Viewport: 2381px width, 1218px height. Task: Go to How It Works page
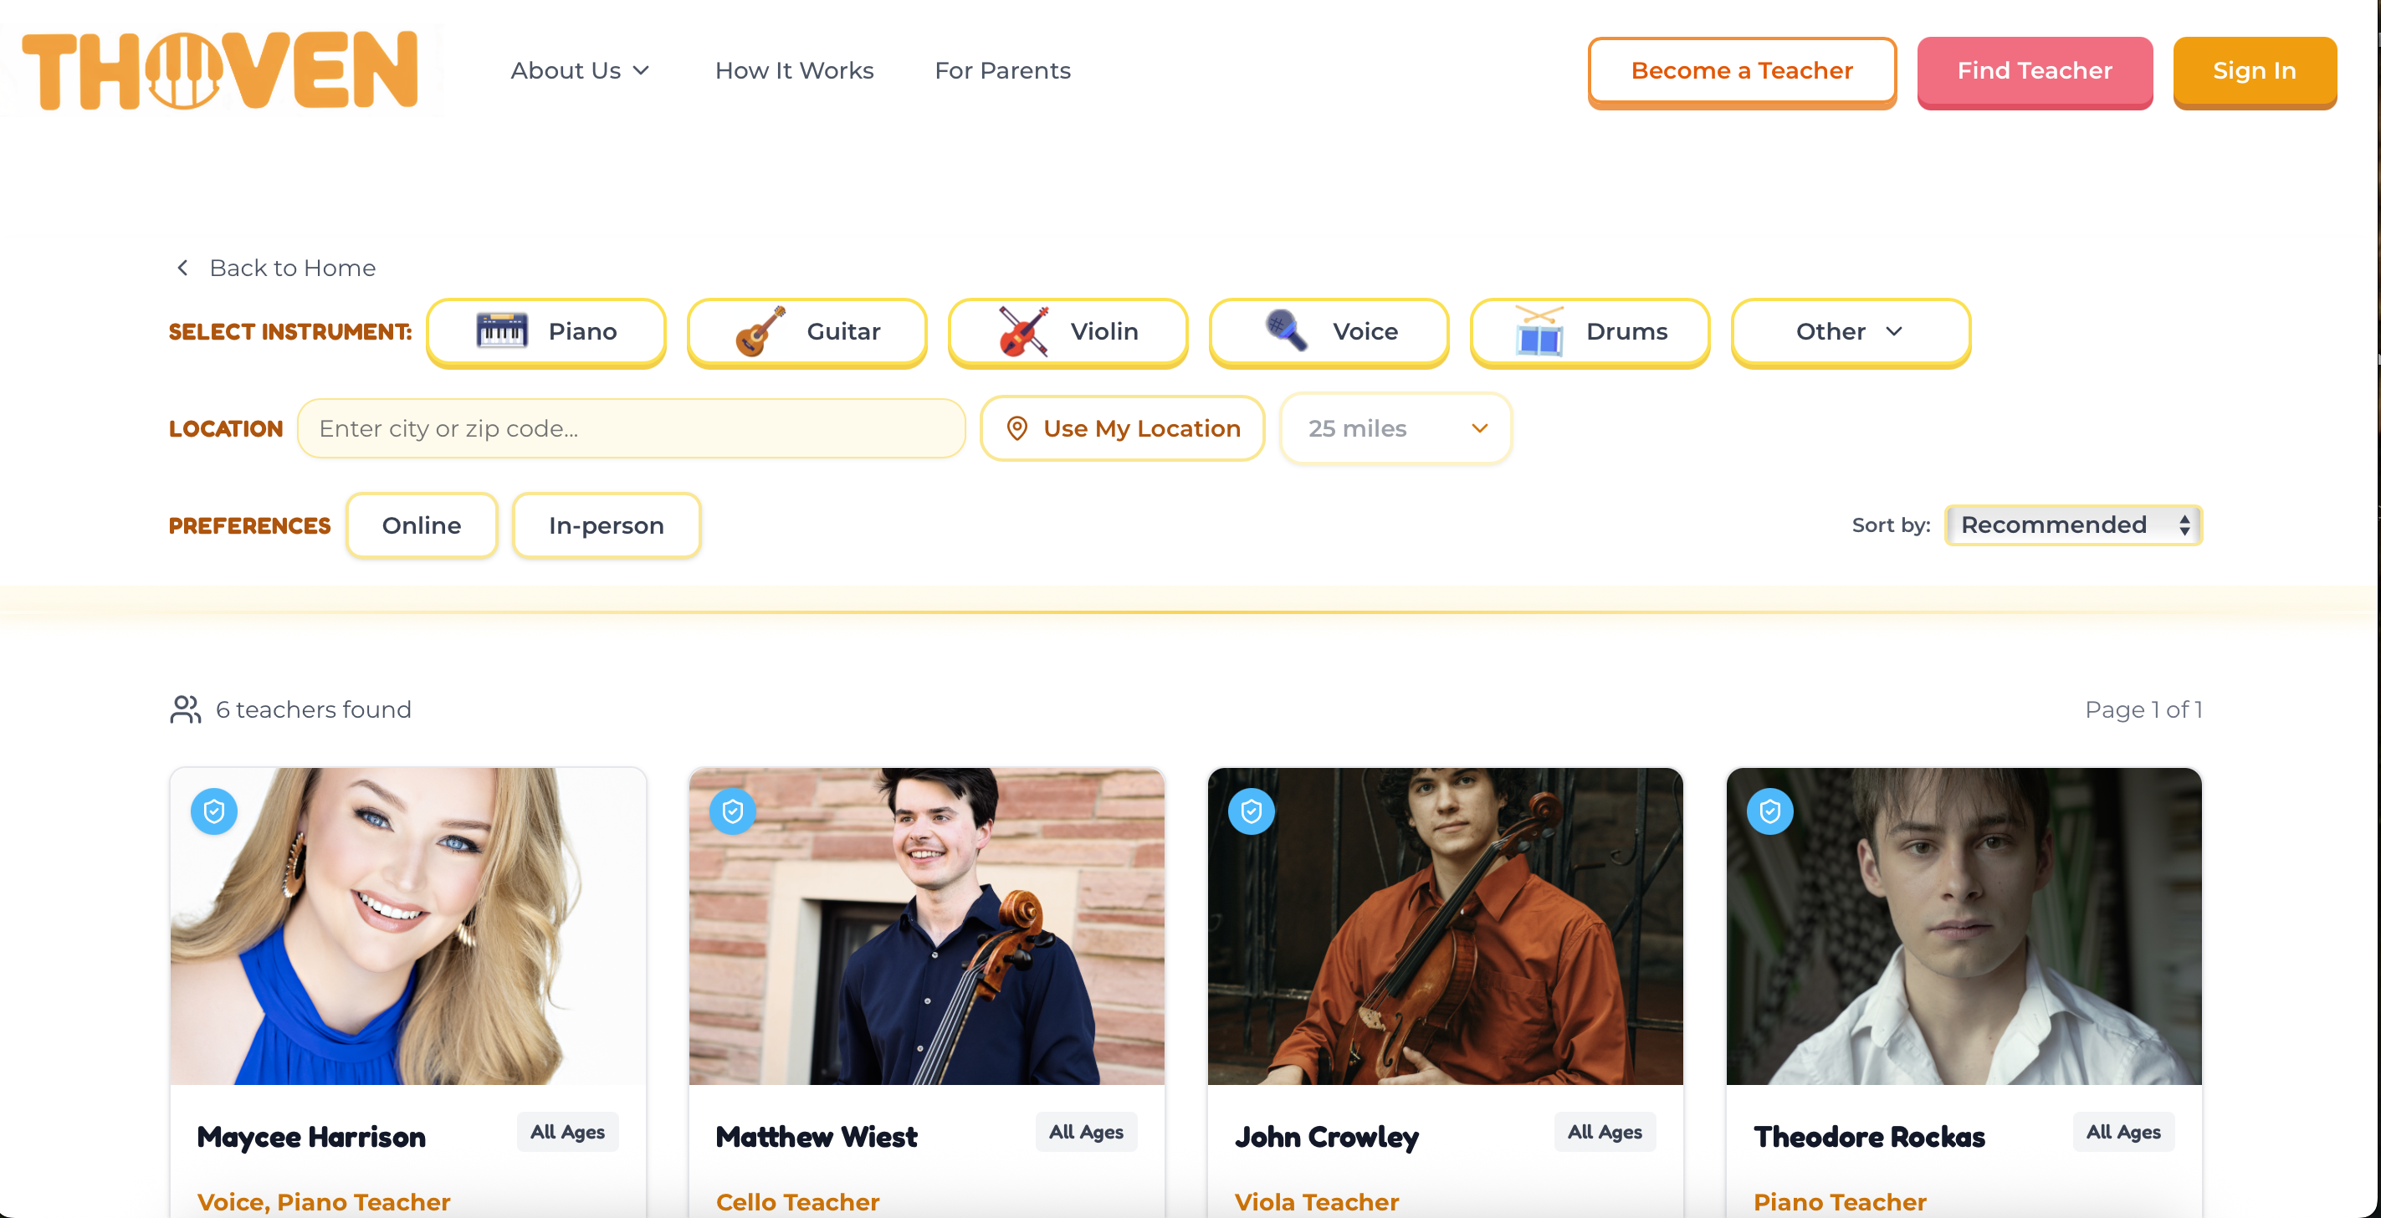coord(794,71)
